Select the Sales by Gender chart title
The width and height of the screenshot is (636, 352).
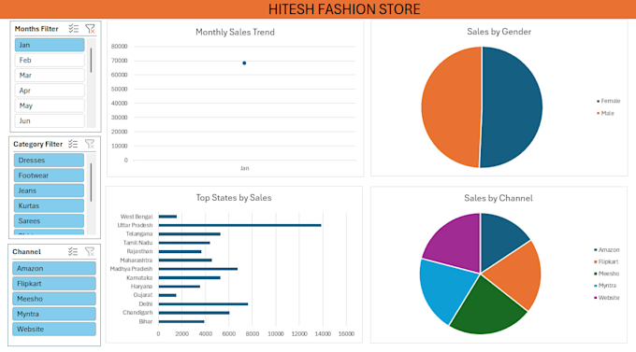[499, 32]
